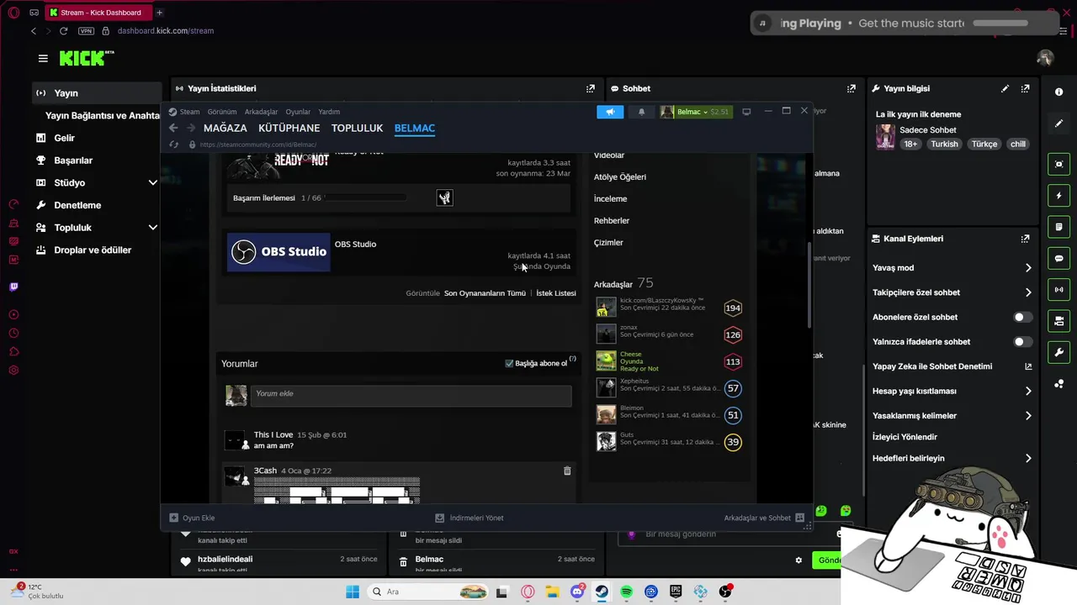Click the chat bubble sidebar icon
1077x605 pixels.
click(x=1058, y=258)
